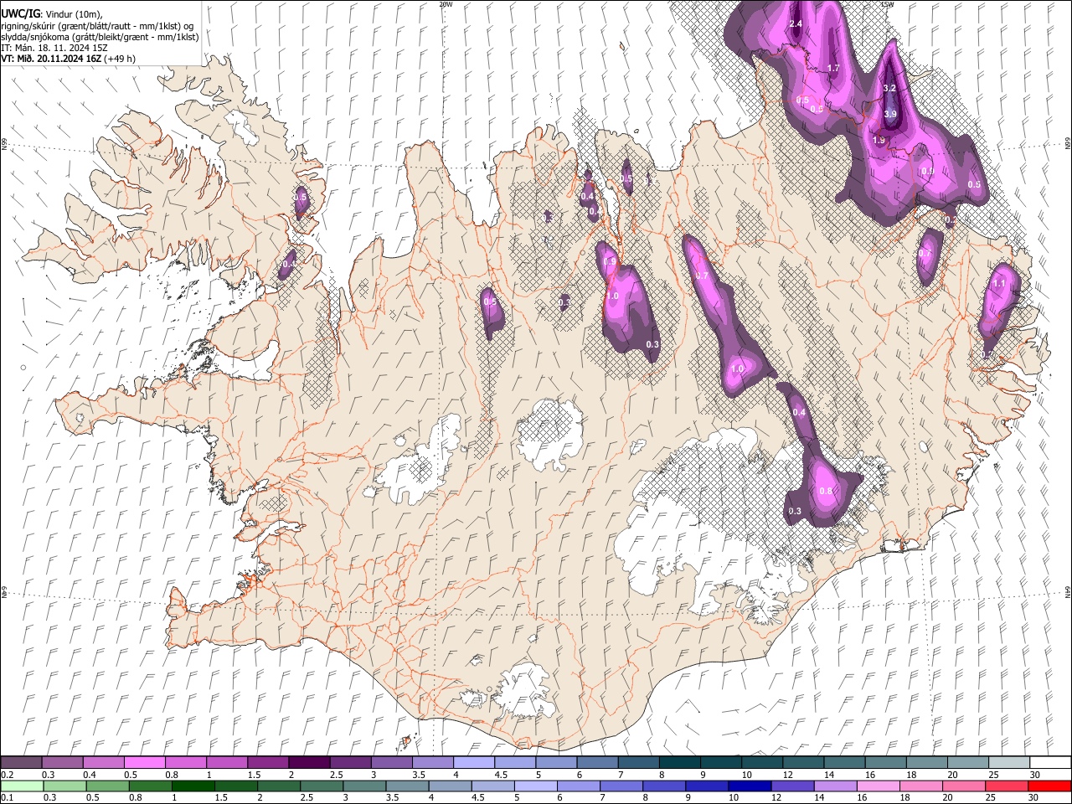Click the 'rigning/skúrir' legend description line

97,26
